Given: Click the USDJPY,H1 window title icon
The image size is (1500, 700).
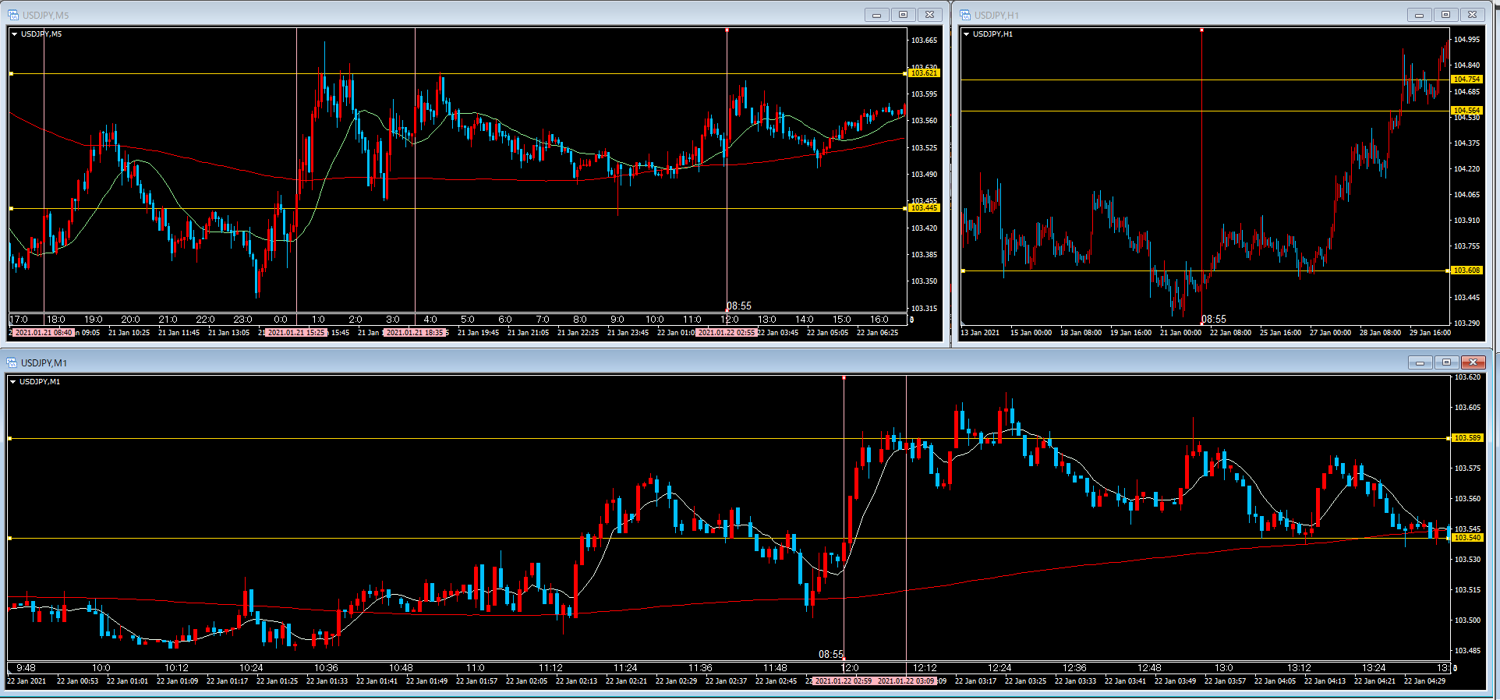Looking at the screenshot, I should click(965, 15).
